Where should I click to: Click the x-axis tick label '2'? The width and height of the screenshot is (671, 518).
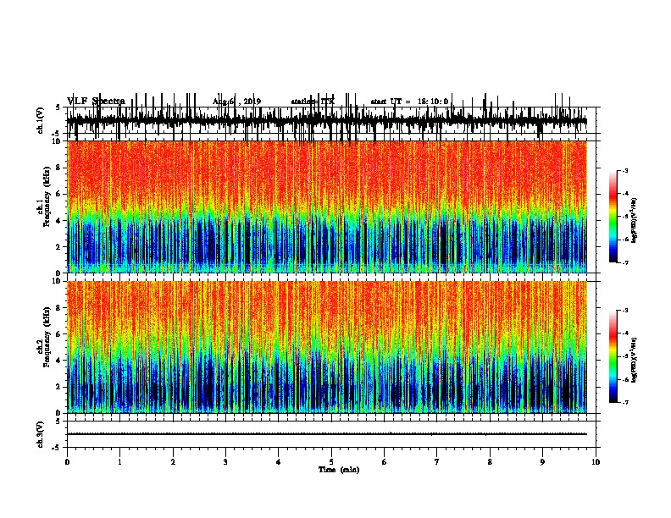[x=173, y=462]
